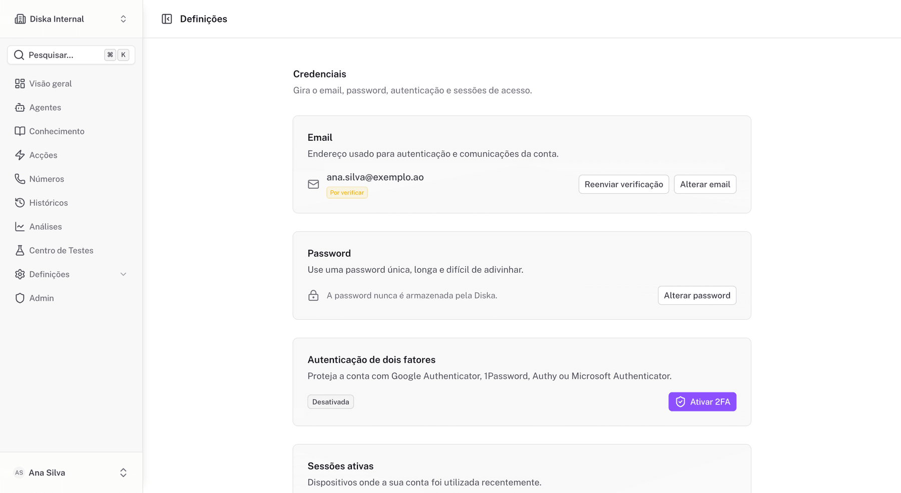Screen dimensions: 901x493
Task: Click the Diska Internal building icon
Action: click(x=20, y=19)
